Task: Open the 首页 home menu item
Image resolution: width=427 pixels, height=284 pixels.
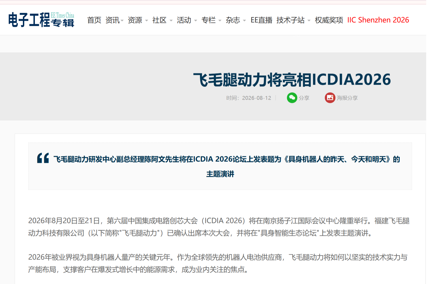Action: click(x=94, y=20)
